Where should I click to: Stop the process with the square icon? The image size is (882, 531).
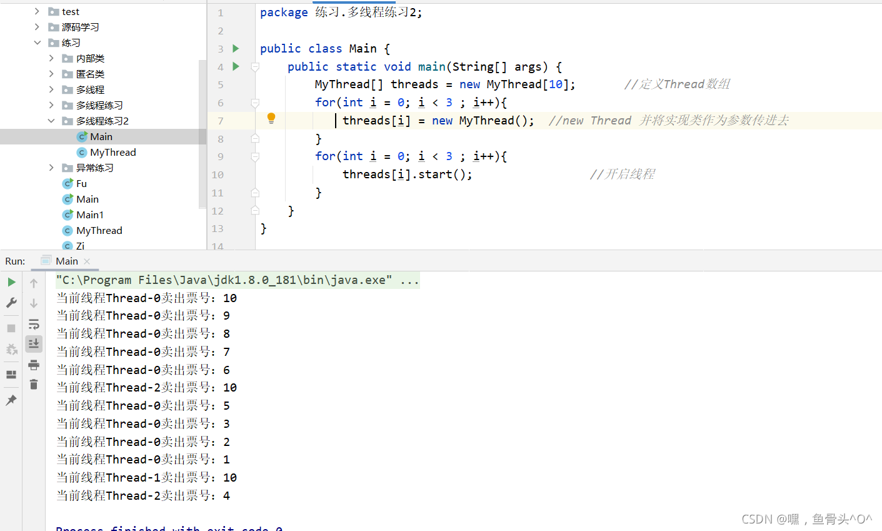pos(11,328)
